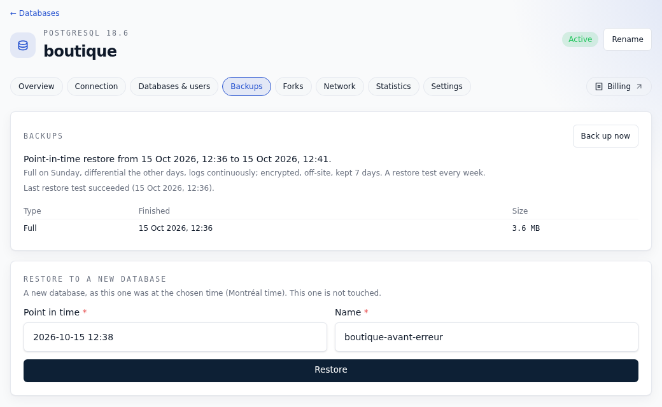The image size is (662, 407).
Task: Click the Active status badge
Action: [x=580, y=39]
